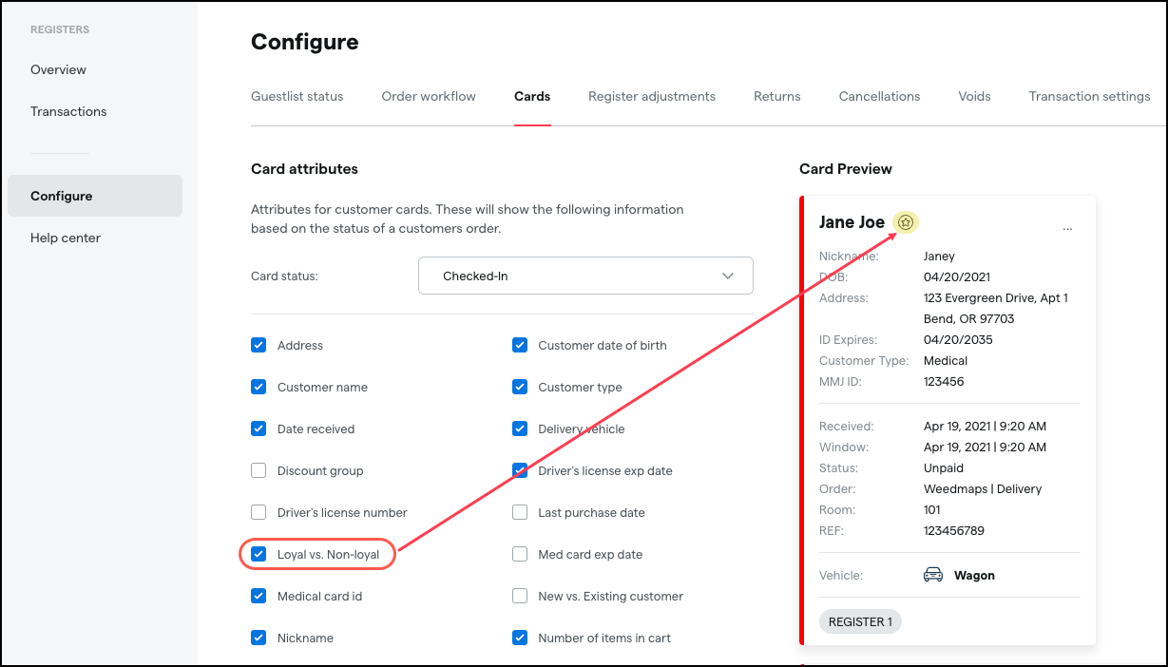Screen dimensions: 1168x667
Task: Click the car icon next to Wagon
Action: [x=932, y=575]
